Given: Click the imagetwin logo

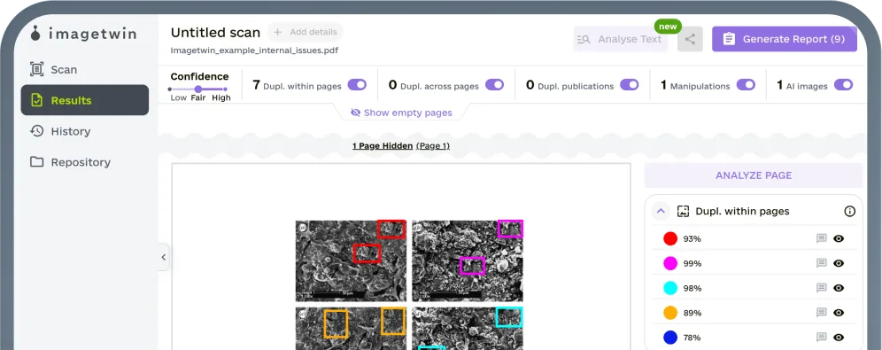Looking at the screenshot, I should point(84,34).
